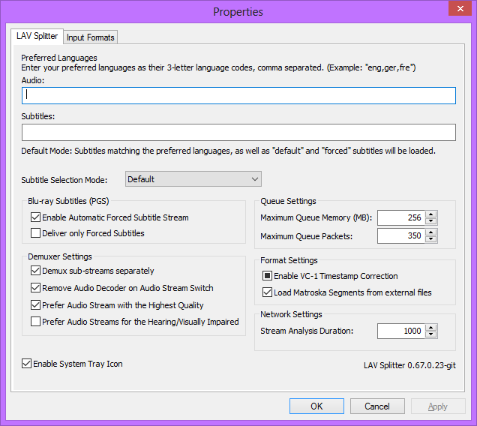Click the LAV Splitter 0.67.0.23-git version text
The width and height of the screenshot is (477, 426).
(409, 365)
